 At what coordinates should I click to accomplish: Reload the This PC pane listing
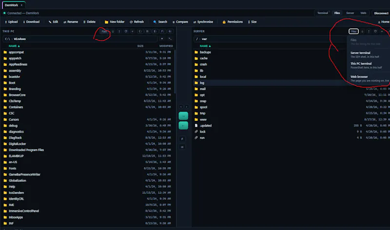click(x=126, y=31)
